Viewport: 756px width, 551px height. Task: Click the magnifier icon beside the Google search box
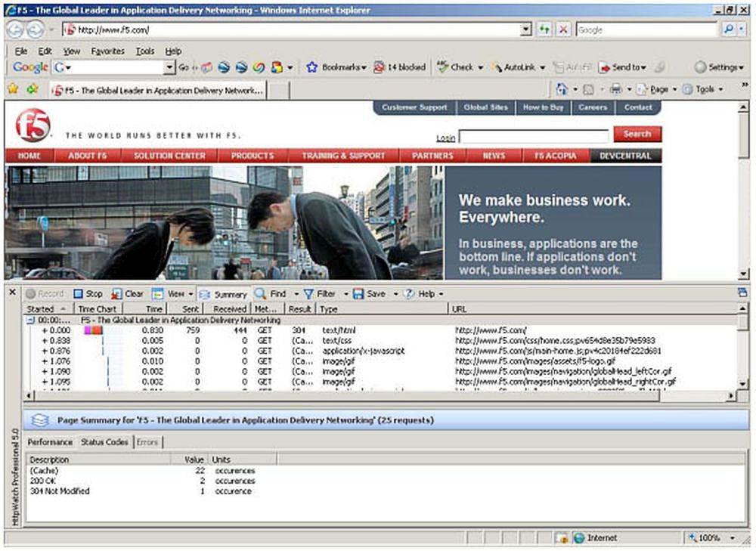click(729, 29)
